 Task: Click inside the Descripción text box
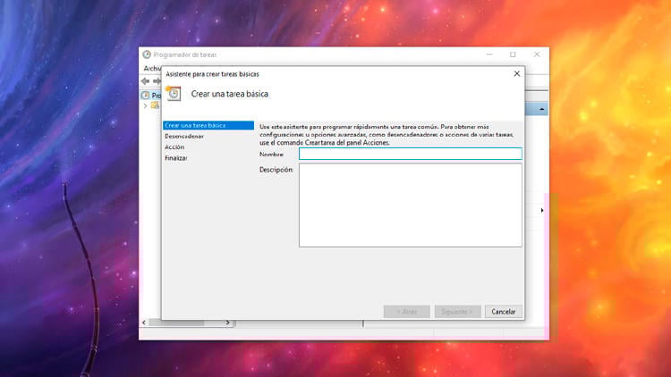pyautogui.click(x=410, y=205)
